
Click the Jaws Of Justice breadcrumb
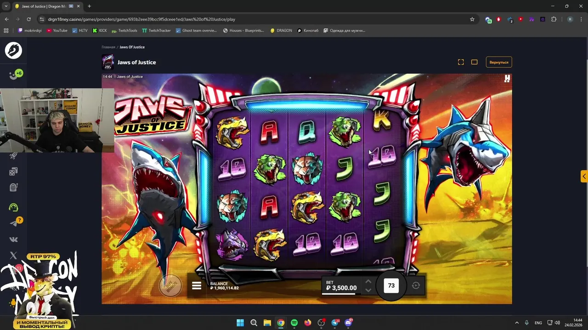(132, 47)
